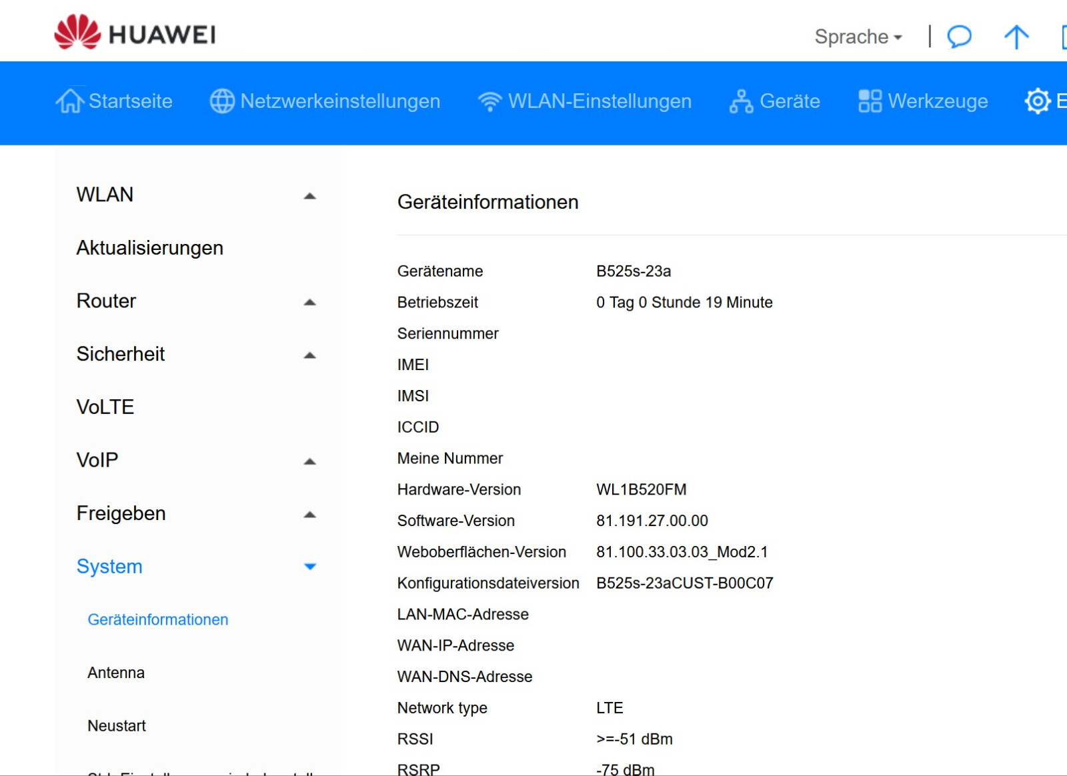Click Network type value LTE
Screen dimensions: 1067x776
point(610,708)
